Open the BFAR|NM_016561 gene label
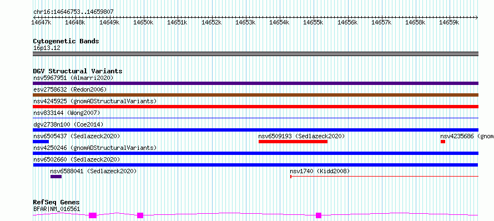Image resolution: width=494 pixels, height=221 pixels. coord(57,209)
